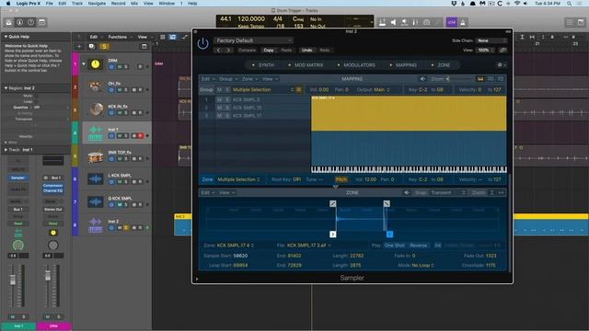Click the speaker preview icon in Mapping bar

coord(422,79)
